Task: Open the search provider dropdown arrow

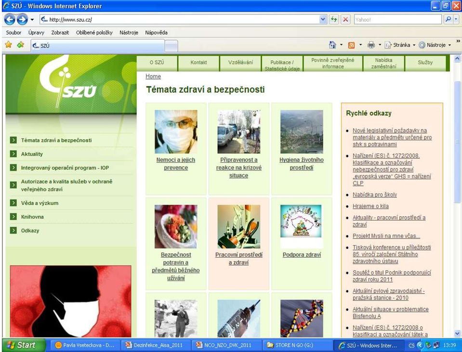Action: click(456, 19)
